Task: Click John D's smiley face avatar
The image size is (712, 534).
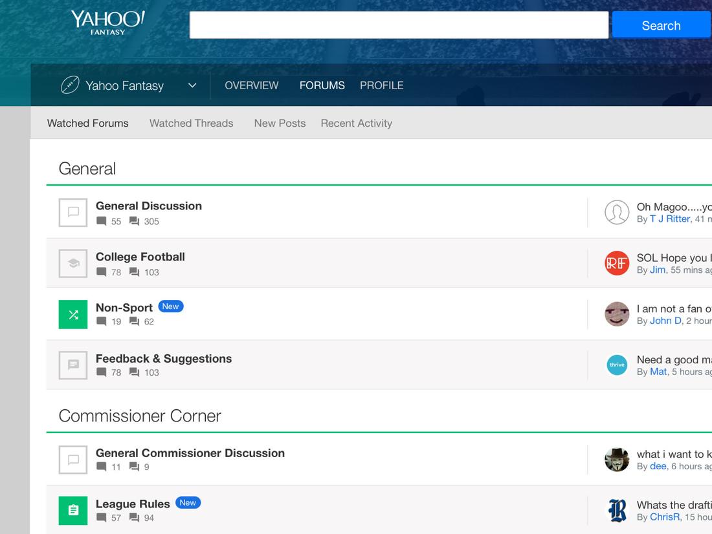Action: pyautogui.click(x=616, y=314)
